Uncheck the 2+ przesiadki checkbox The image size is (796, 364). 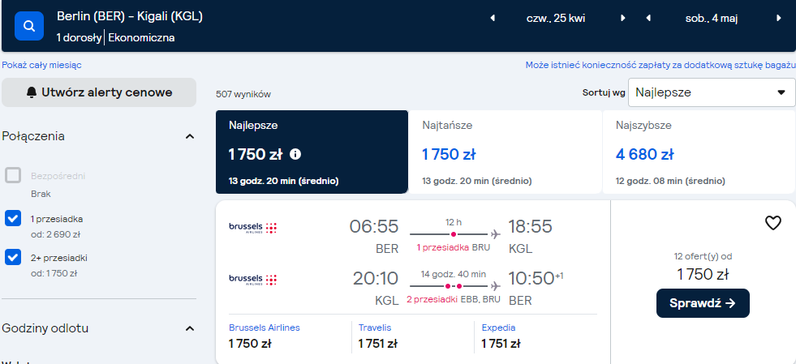click(x=13, y=257)
